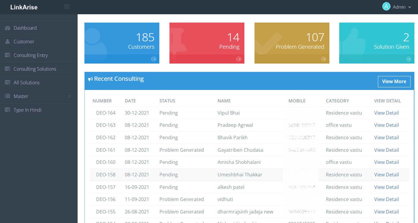Click arrow icon on Solution Given card
418x223 pixels.
408,59
